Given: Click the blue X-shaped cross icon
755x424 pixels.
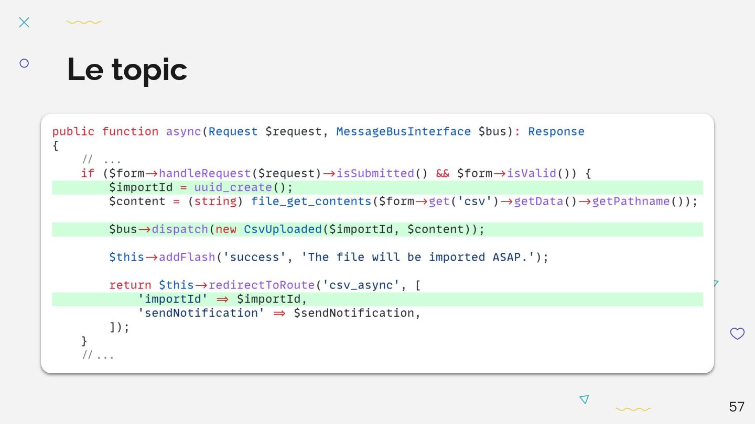Looking at the screenshot, I should tap(24, 22).
